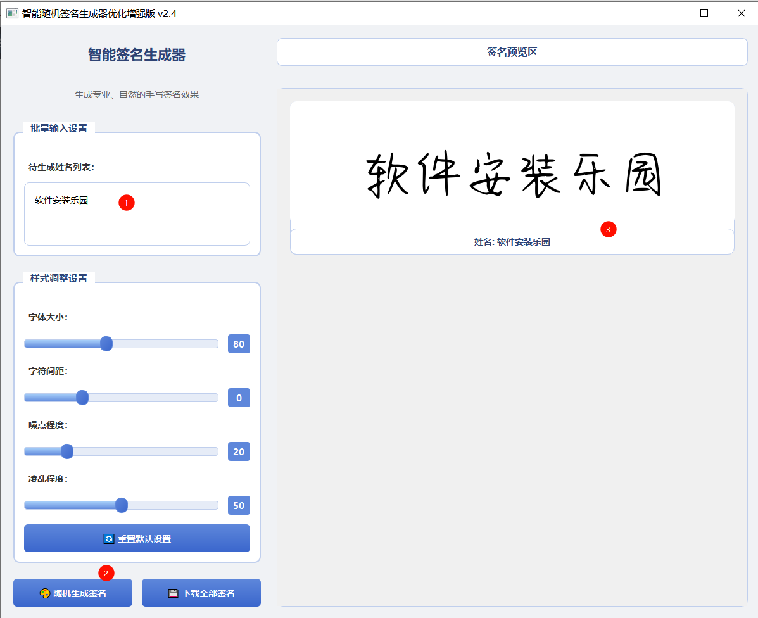Click the 姓名: 软件安装乐园 caption label
758x618 pixels.
tap(512, 242)
